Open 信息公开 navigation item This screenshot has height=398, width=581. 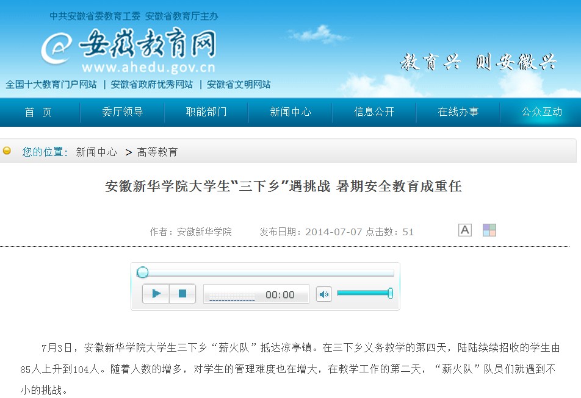click(374, 112)
